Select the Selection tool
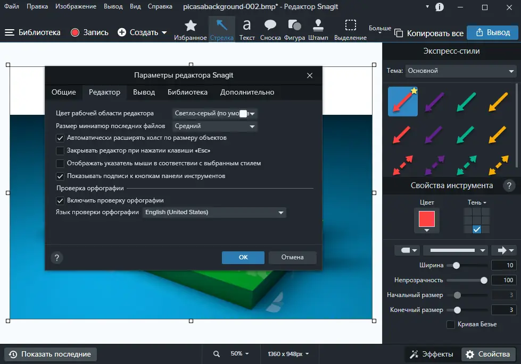This screenshot has width=521, height=364. point(350,30)
